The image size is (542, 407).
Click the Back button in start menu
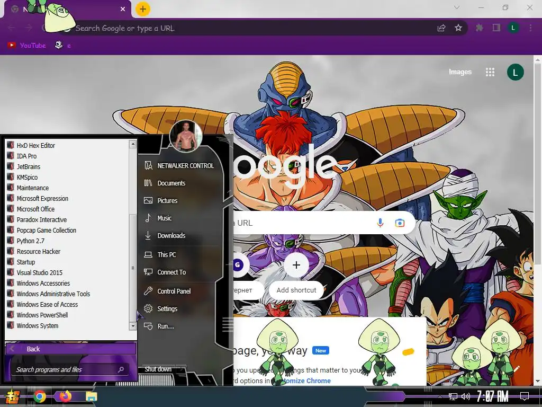pyautogui.click(x=71, y=349)
